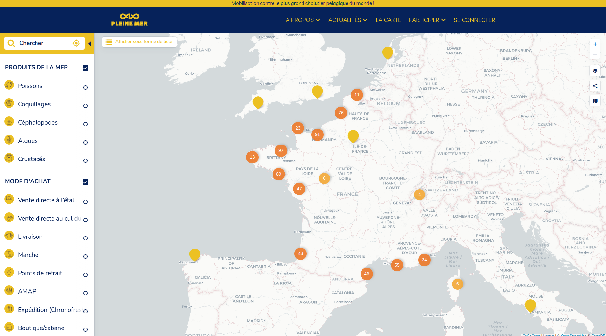
Task: Toggle the Livraison filter
Action: [x=85, y=238]
